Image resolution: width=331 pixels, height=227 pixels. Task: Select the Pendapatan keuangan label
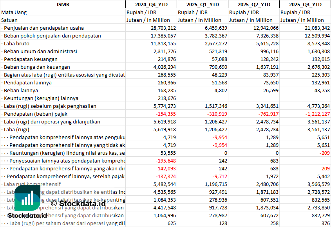point(31,59)
